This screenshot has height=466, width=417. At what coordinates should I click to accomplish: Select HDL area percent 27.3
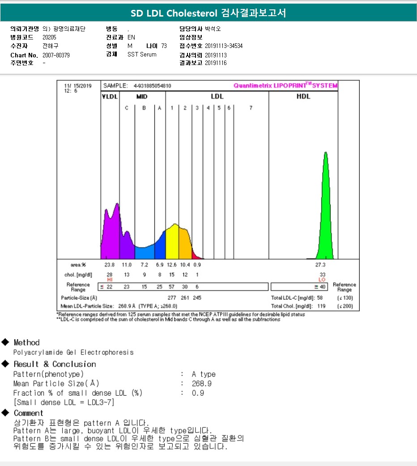click(x=320, y=265)
